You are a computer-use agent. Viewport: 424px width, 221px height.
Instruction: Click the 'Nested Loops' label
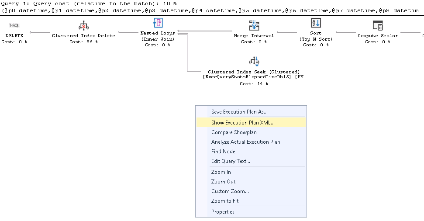point(158,33)
